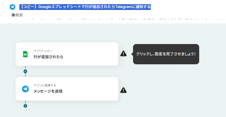The image size is (226, 117).
Task: Click warning icon next to メッセージを送信
Action: coord(123,90)
